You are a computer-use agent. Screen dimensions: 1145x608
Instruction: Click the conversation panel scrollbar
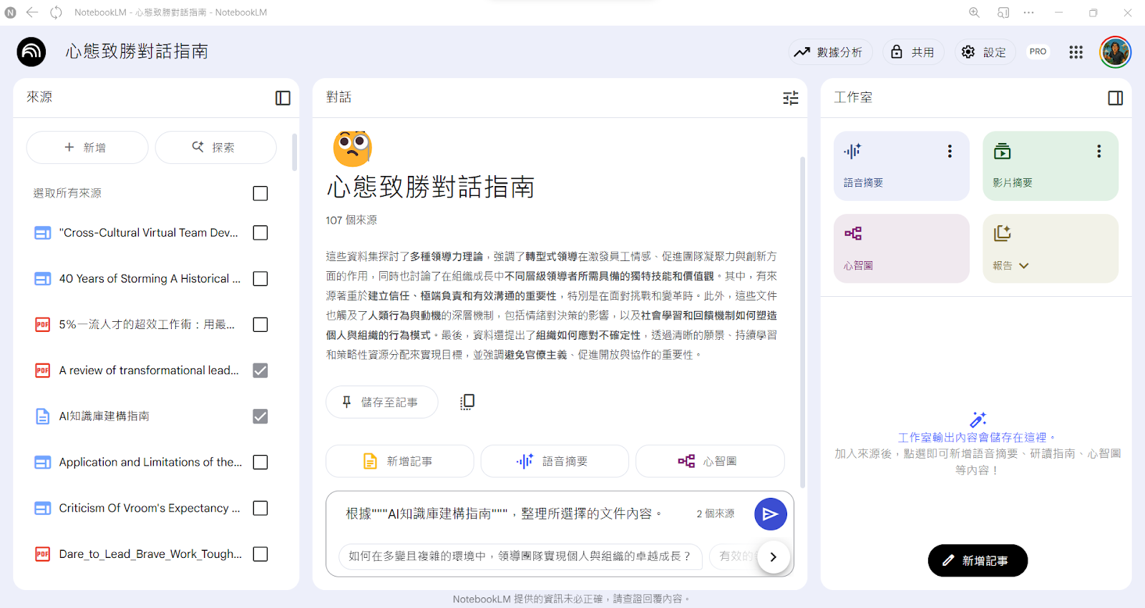pyautogui.click(x=802, y=322)
